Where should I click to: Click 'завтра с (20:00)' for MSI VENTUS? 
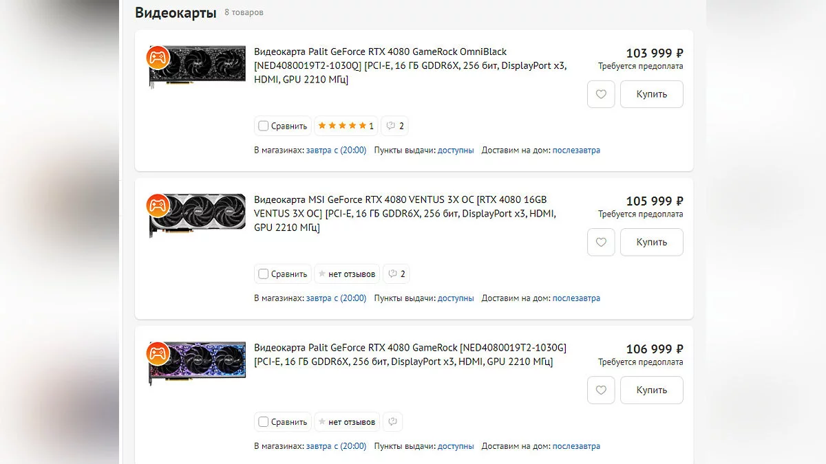(336, 298)
